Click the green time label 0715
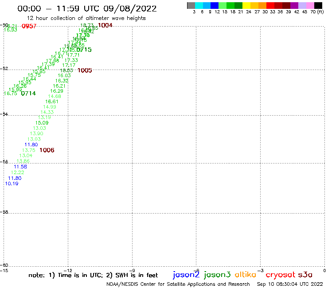328x288 pixels. coord(84,50)
